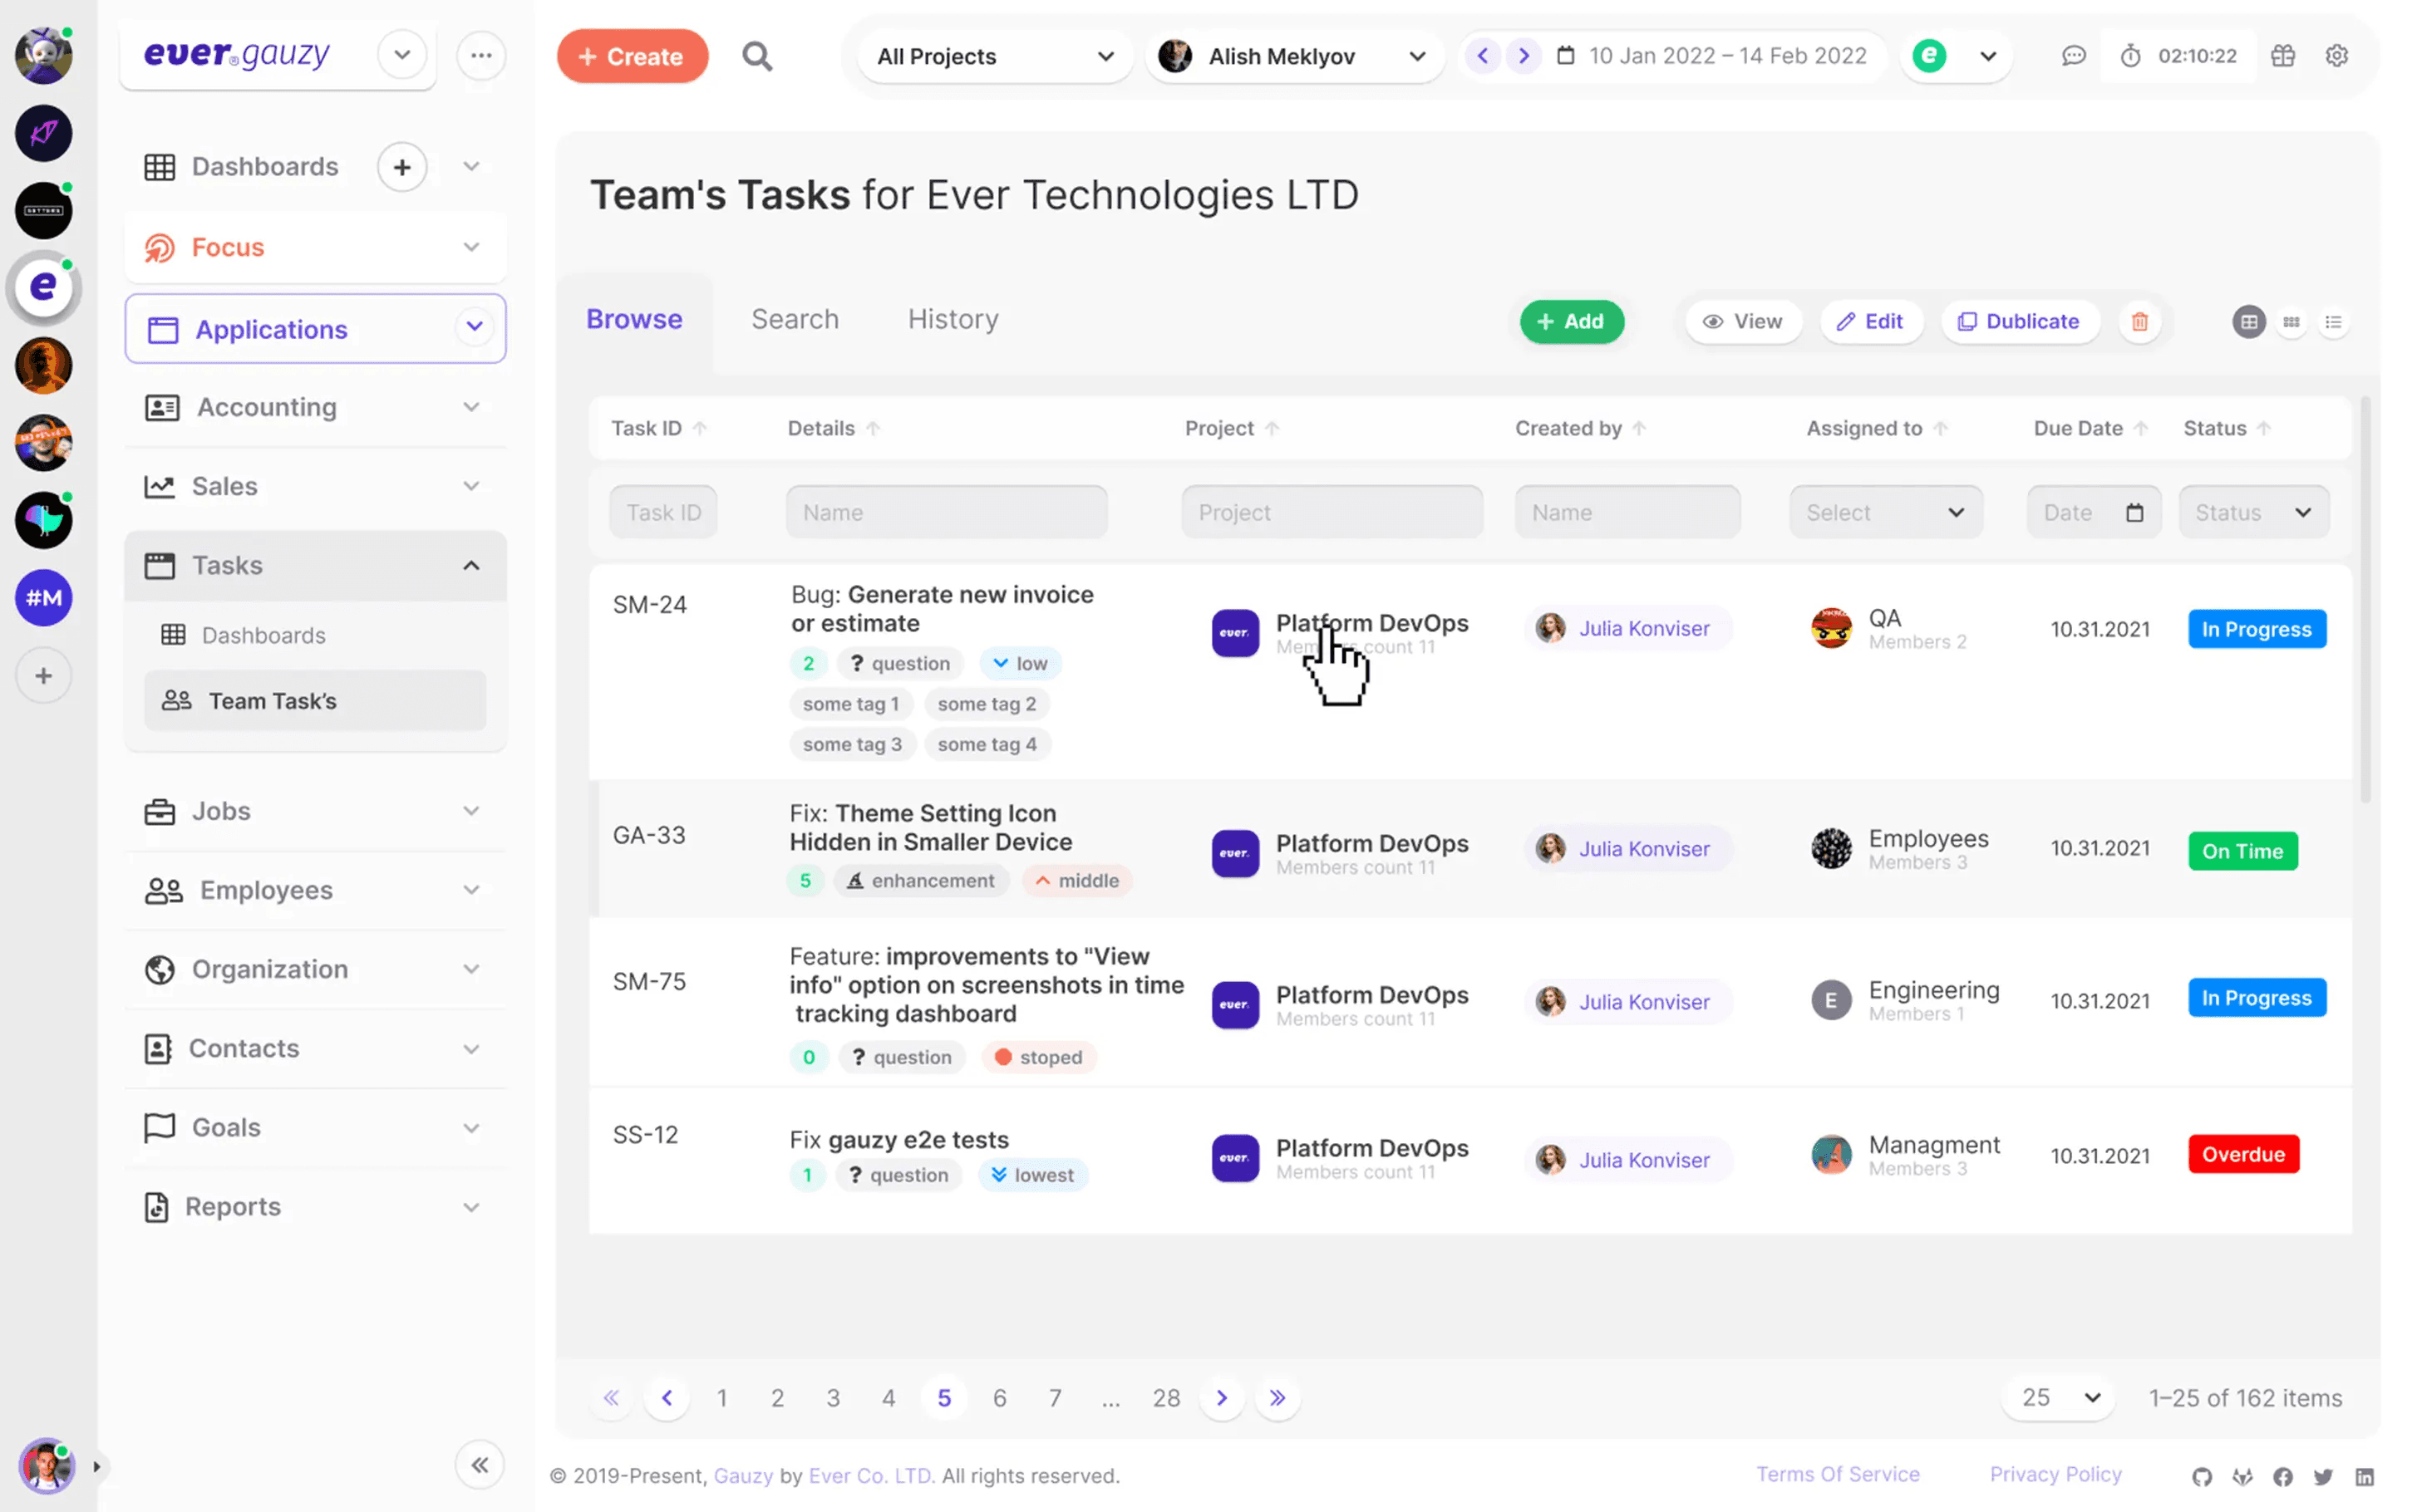The height and width of the screenshot is (1512, 2417).
Task: Collapse the sidebar with double-arrow icon
Action: (480, 1464)
